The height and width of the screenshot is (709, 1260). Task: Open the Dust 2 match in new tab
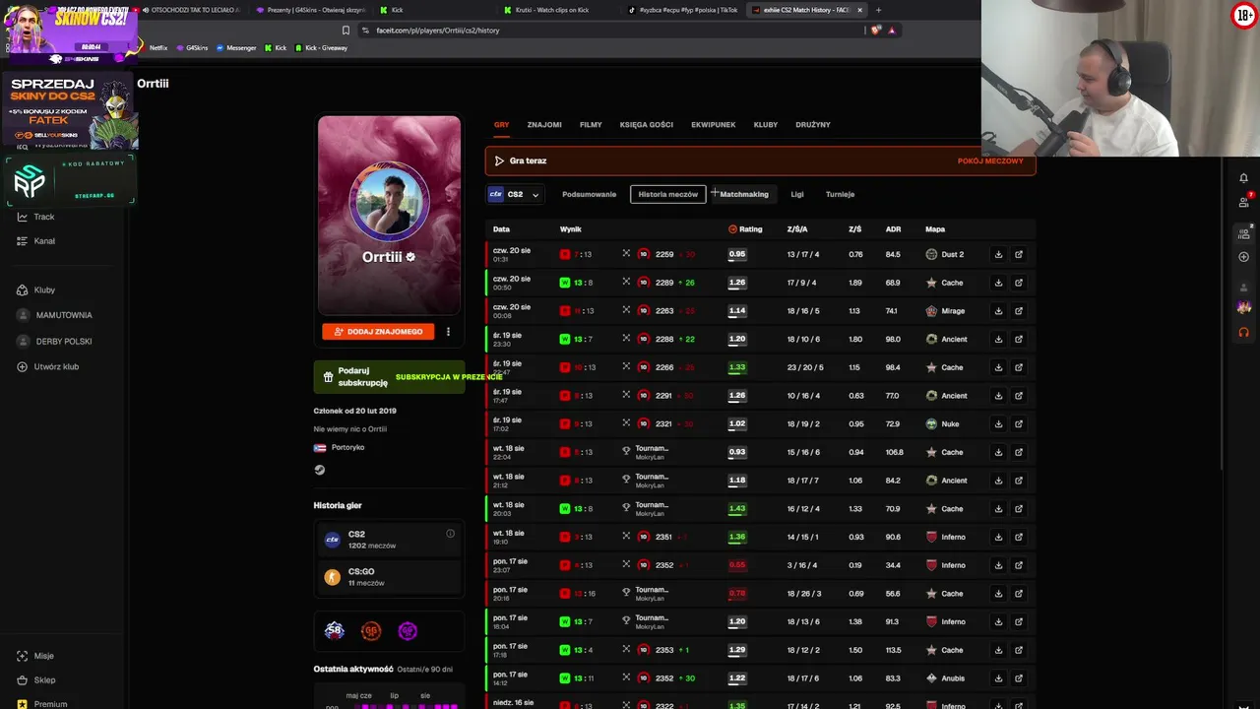pos(1019,254)
